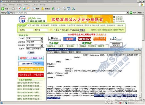Click the Stop loading icon
The image size is (145, 105).
coord(19,9)
